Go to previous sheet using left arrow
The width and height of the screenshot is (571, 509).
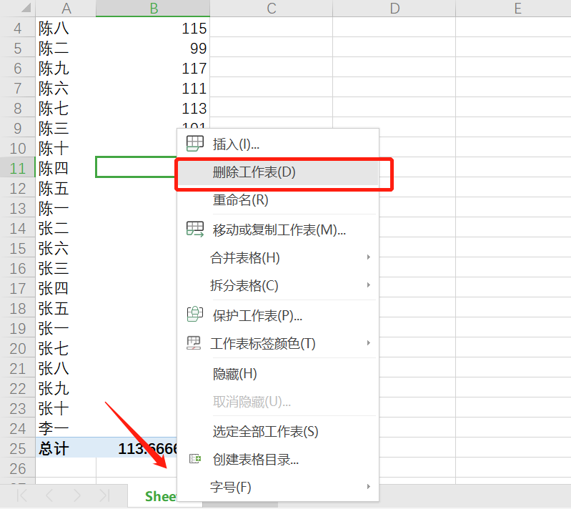click(49, 495)
